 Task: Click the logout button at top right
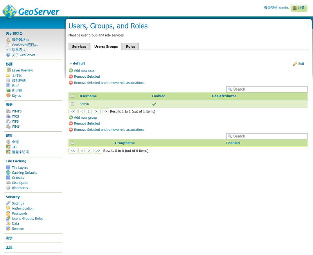[x=299, y=8]
